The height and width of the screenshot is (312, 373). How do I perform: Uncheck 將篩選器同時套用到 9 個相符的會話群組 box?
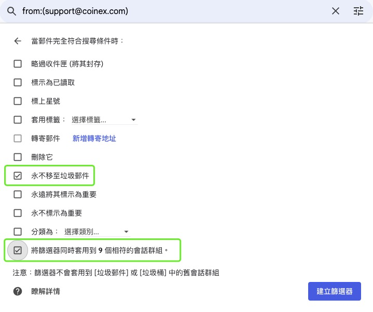click(x=18, y=250)
